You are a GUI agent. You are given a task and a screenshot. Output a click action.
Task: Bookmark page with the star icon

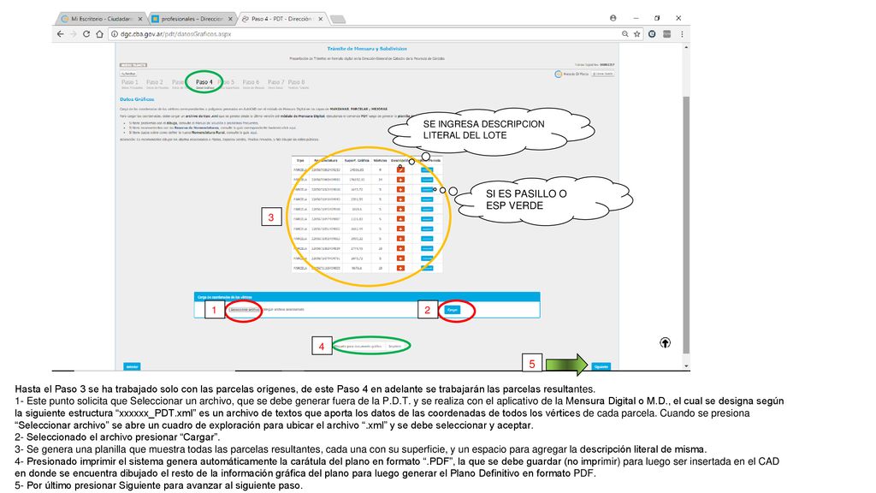636,34
